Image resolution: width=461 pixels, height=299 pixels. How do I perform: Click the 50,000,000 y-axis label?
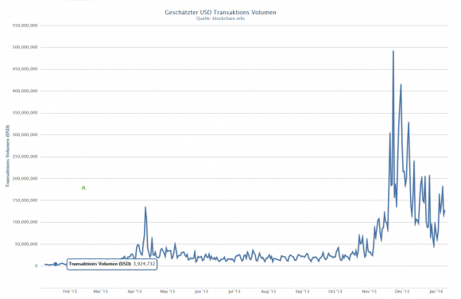click(x=26, y=244)
